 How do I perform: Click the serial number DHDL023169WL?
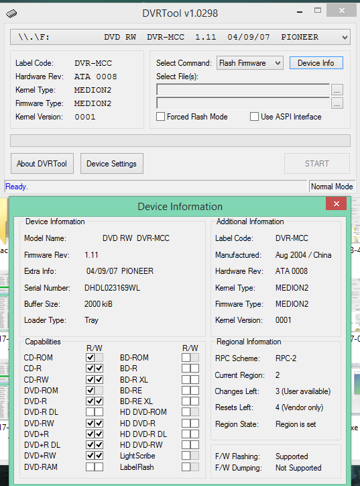tap(112, 287)
